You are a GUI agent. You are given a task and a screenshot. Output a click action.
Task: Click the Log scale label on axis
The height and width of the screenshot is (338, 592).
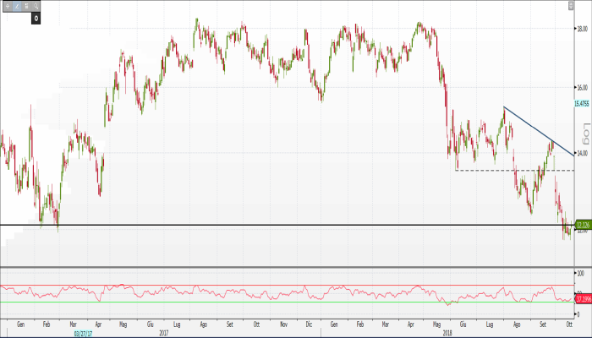pyautogui.click(x=583, y=131)
